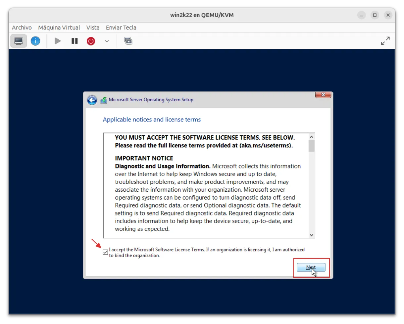Open the Máquina Virtual menu
Screen dimensions: 404x324
[59, 27]
